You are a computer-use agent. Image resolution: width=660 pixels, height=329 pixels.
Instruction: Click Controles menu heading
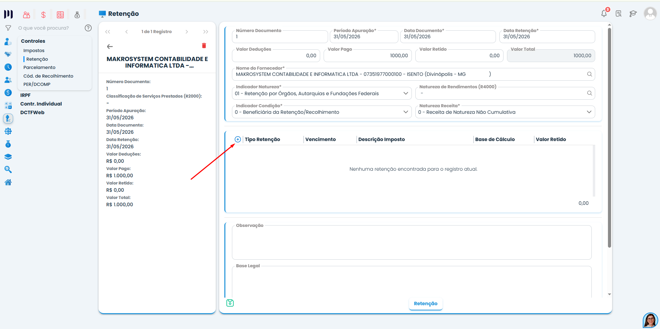[x=33, y=41]
